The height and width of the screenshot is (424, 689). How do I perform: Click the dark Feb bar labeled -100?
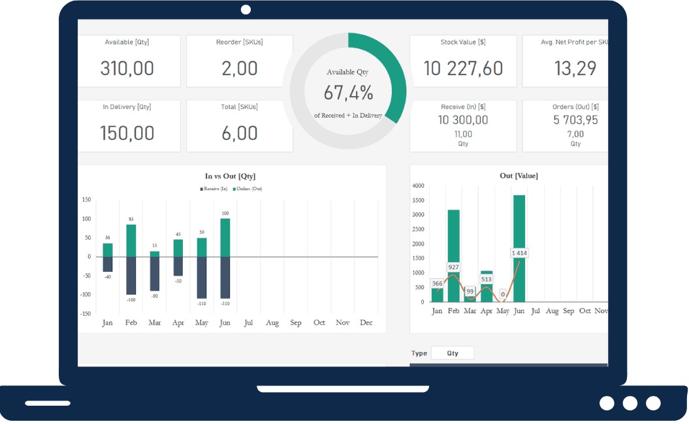click(x=131, y=275)
